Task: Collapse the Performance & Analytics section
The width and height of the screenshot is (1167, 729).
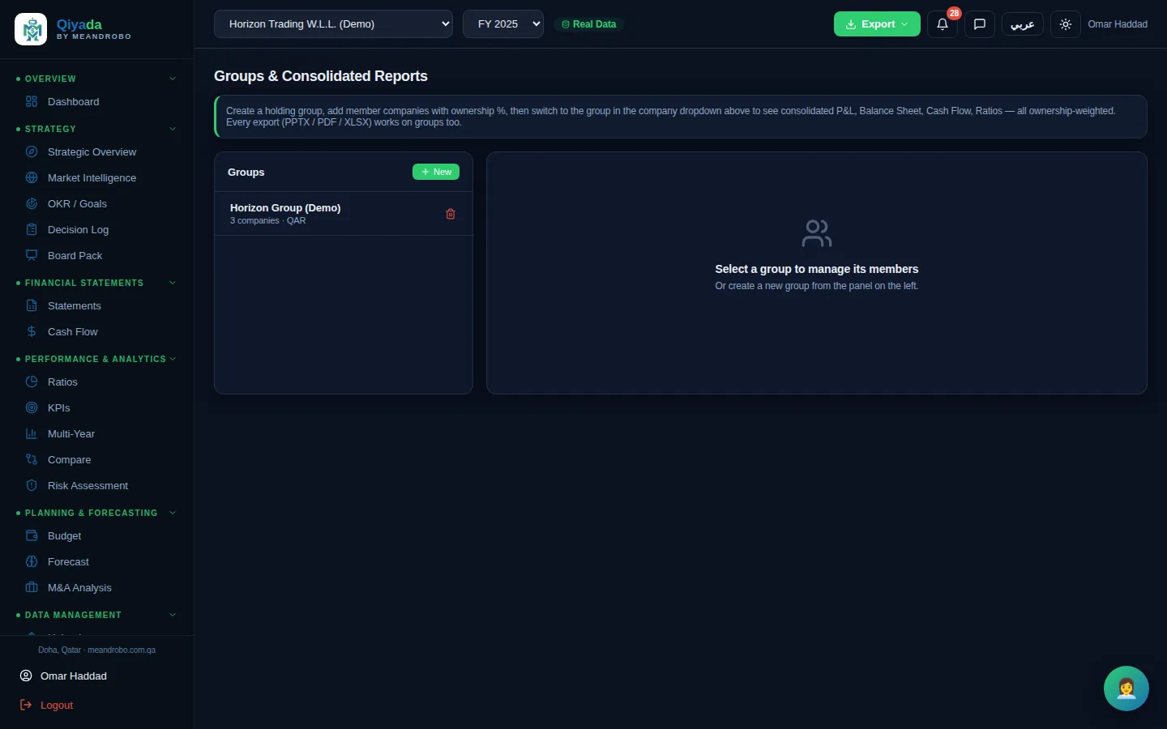Action: (x=96, y=359)
